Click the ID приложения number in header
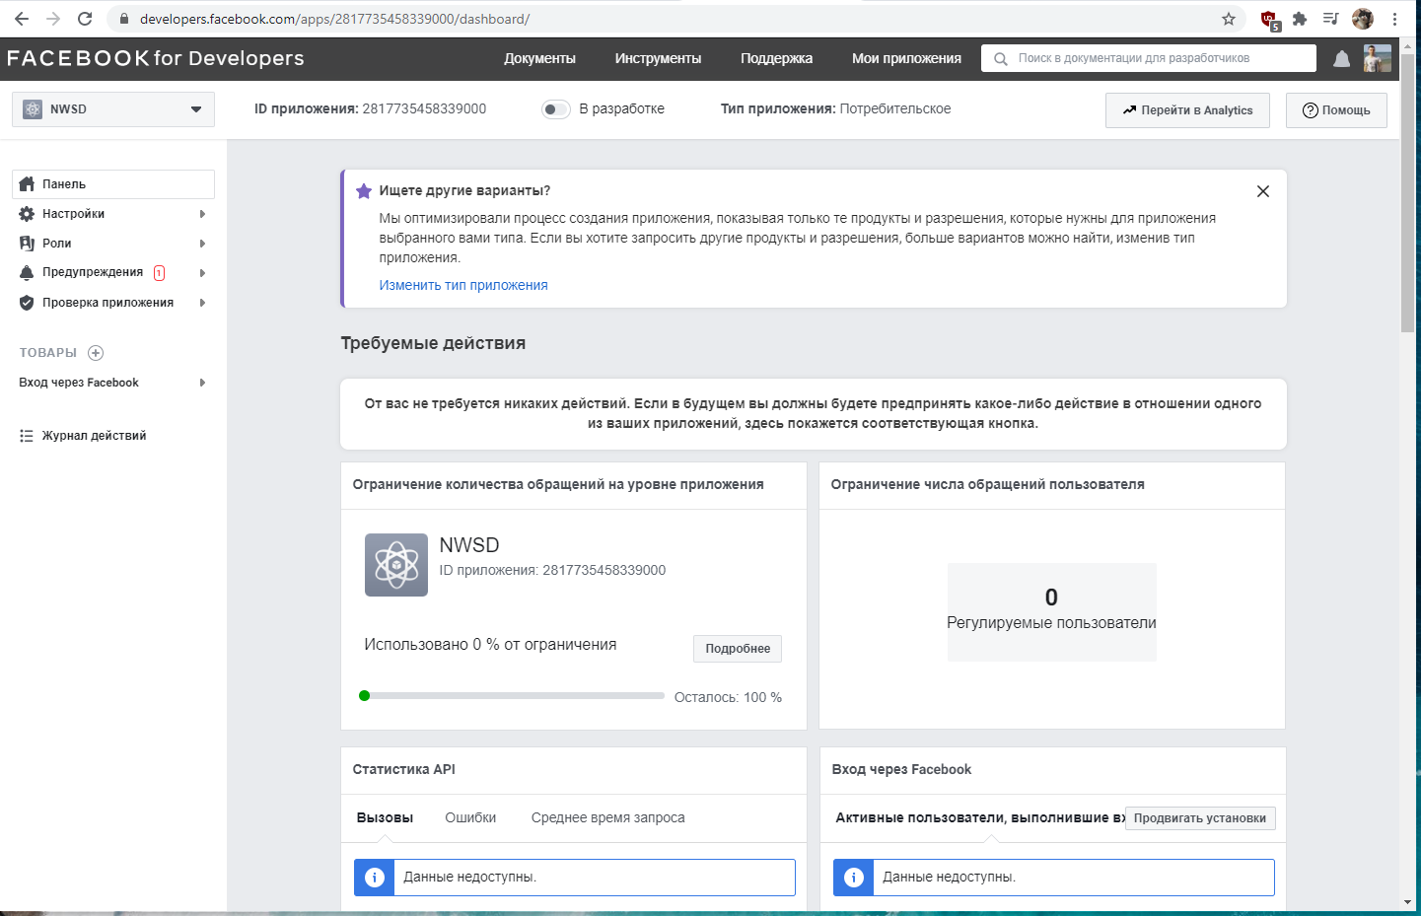Screen dimensions: 1421x916 click(x=424, y=109)
